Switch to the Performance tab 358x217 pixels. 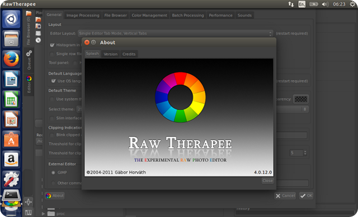(220, 15)
